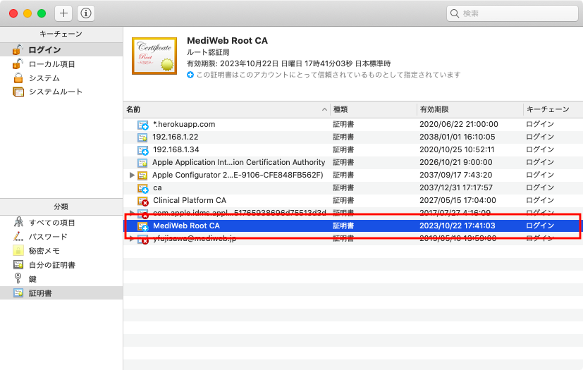Click the ローカル項目 padlock icon
This screenshot has height=370, width=583.
click(18, 63)
